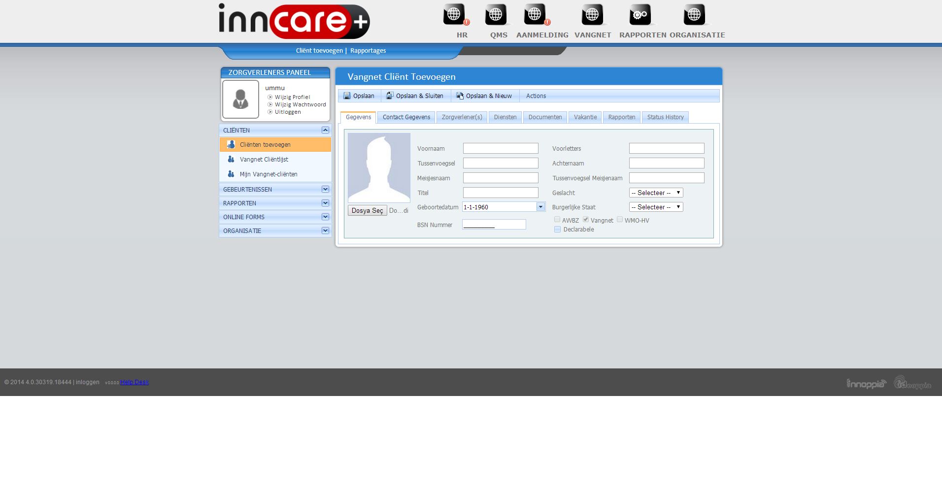Screen dimensions: 942x495
Task: Check the Declarabele checkbox
Action: 557,230
